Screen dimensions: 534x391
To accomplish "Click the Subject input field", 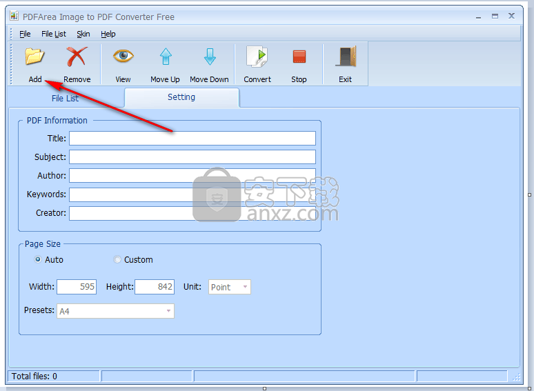I will tap(192, 157).
